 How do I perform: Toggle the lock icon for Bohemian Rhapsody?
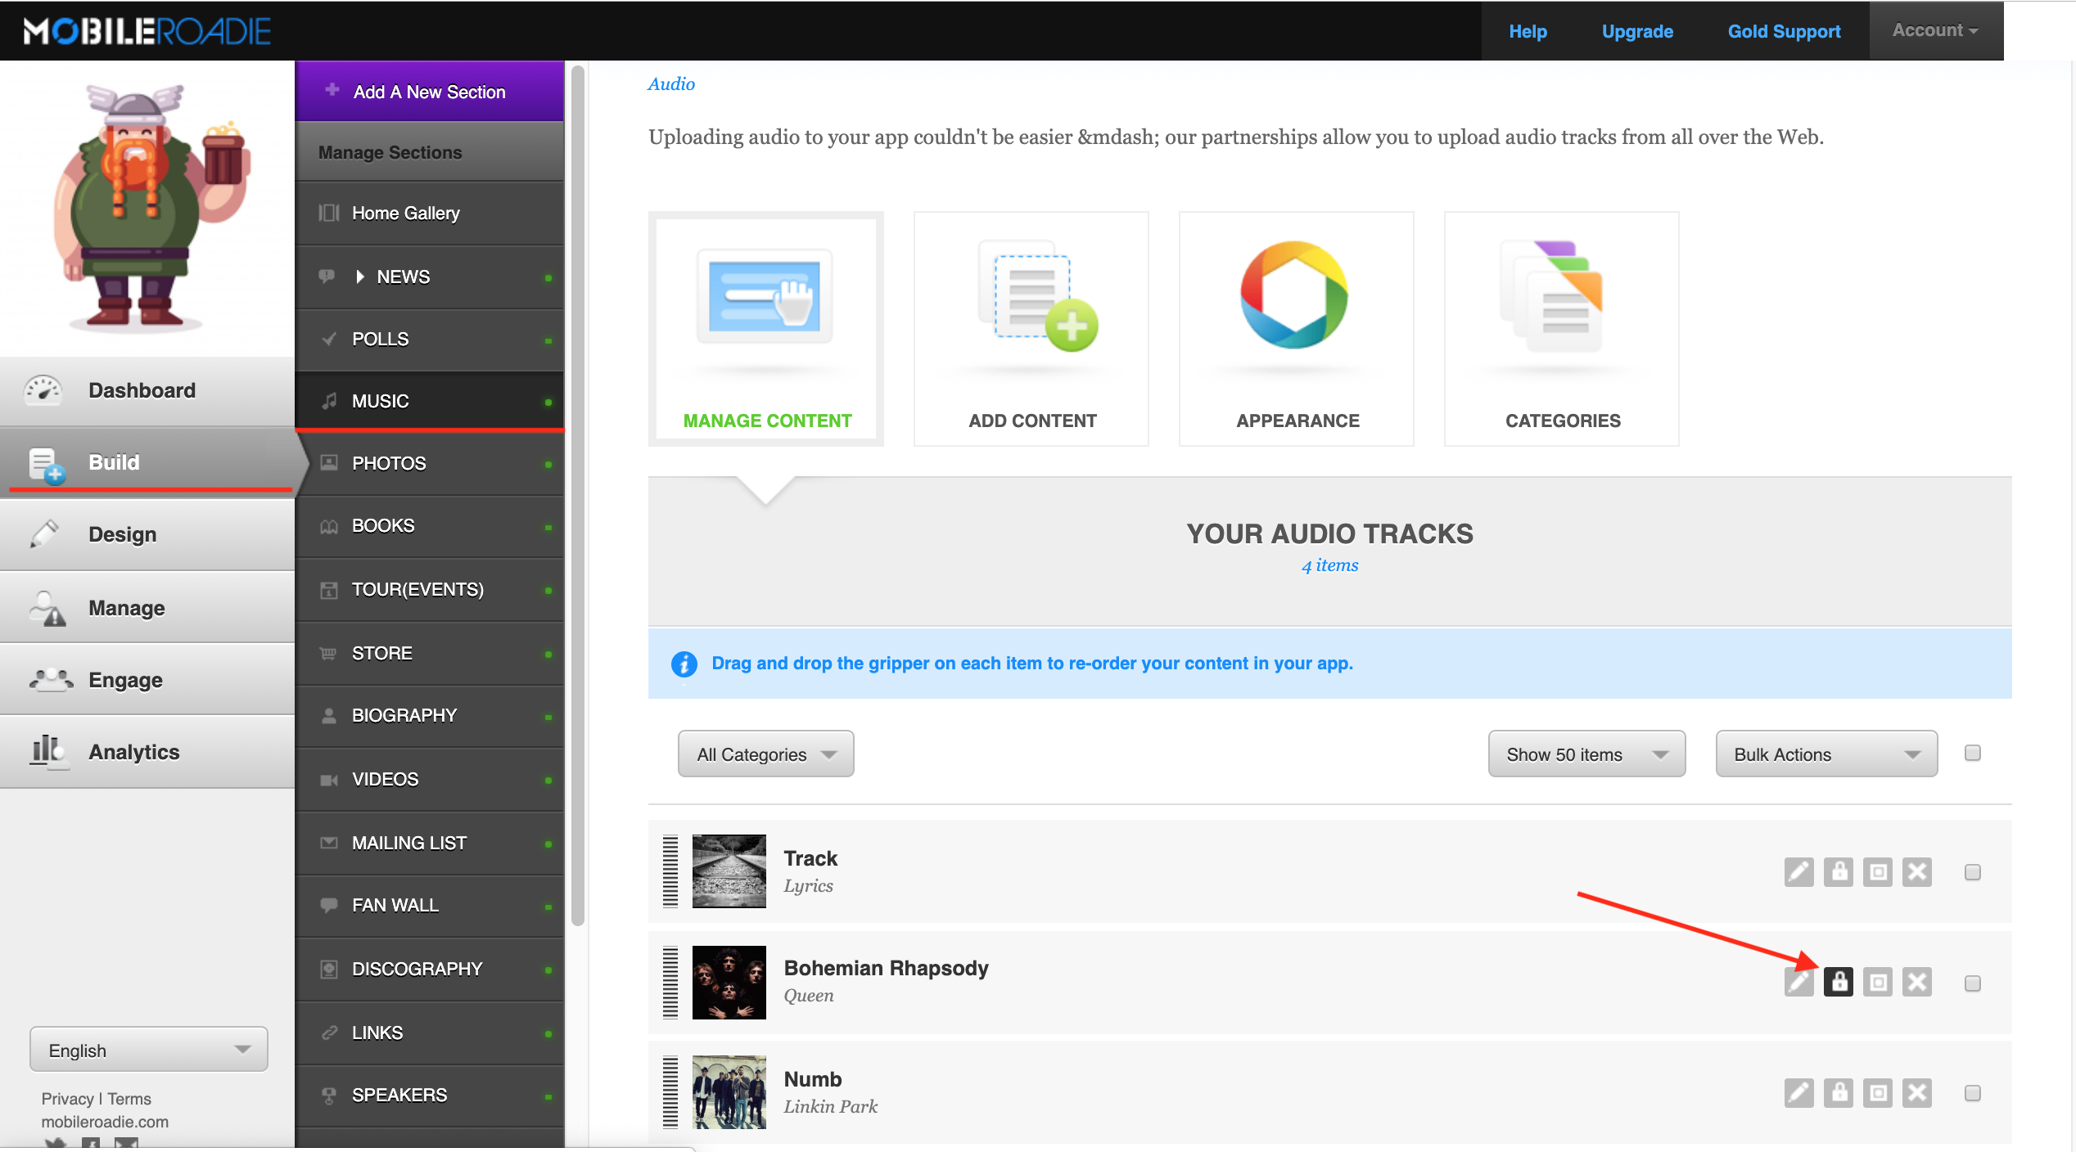click(x=1838, y=981)
